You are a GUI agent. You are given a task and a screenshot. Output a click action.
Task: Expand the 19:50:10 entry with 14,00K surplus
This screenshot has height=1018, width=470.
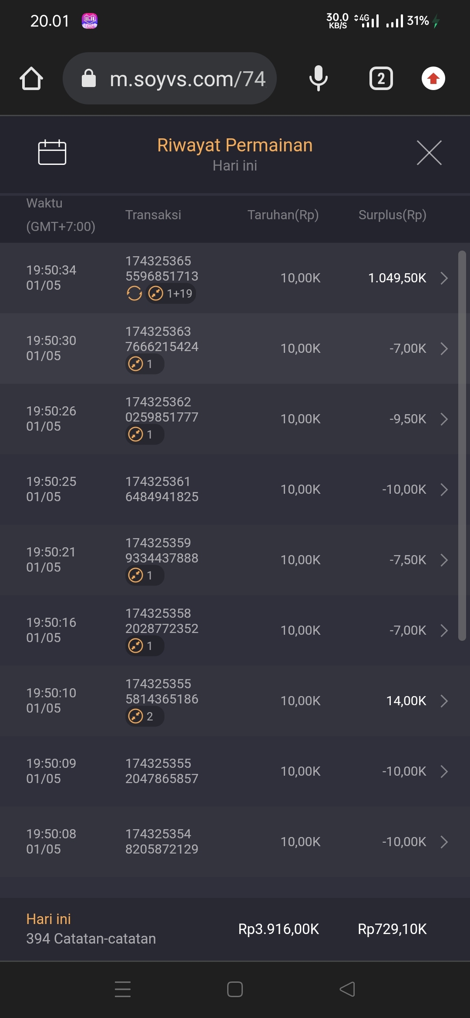click(444, 701)
